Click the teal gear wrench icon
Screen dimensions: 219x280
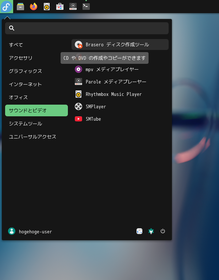[x=151, y=231]
